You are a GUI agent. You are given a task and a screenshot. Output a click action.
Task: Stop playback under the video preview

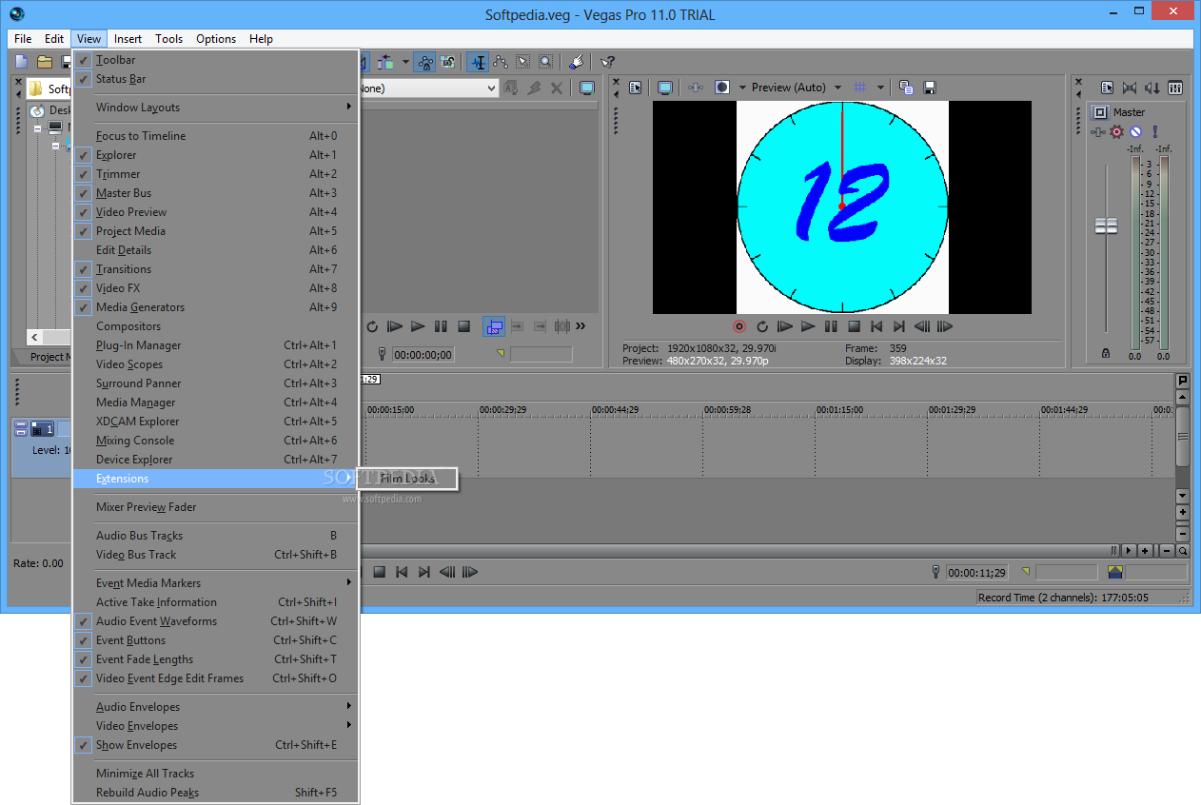854,326
